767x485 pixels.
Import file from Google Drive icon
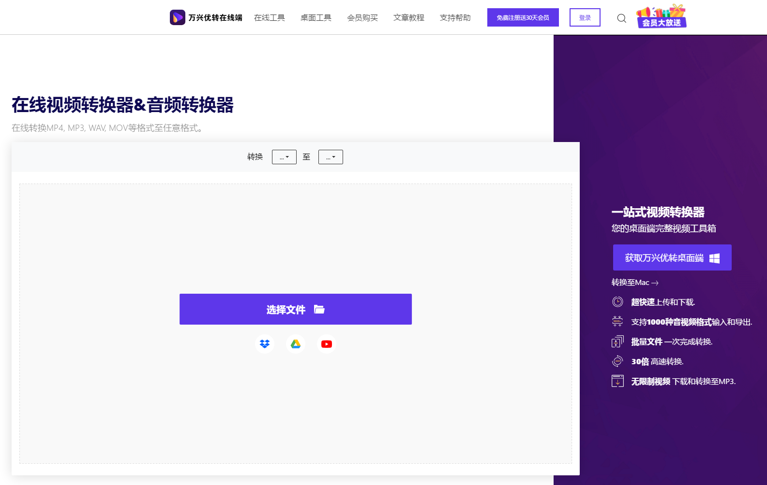coord(296,344)
